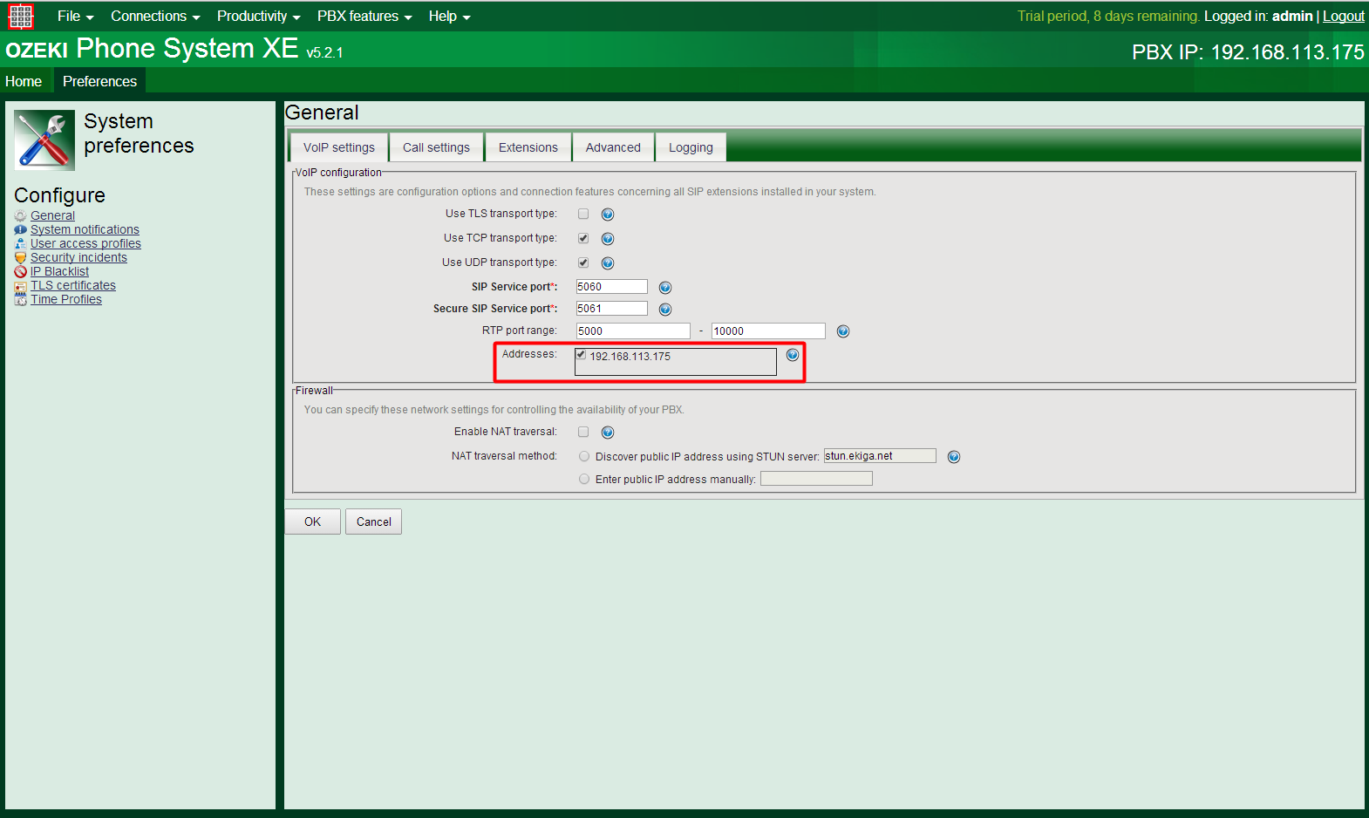The width and height of the screenshot is (1369, 818).
Task: Click the General gear icon in sidebar
Action: 20,216
